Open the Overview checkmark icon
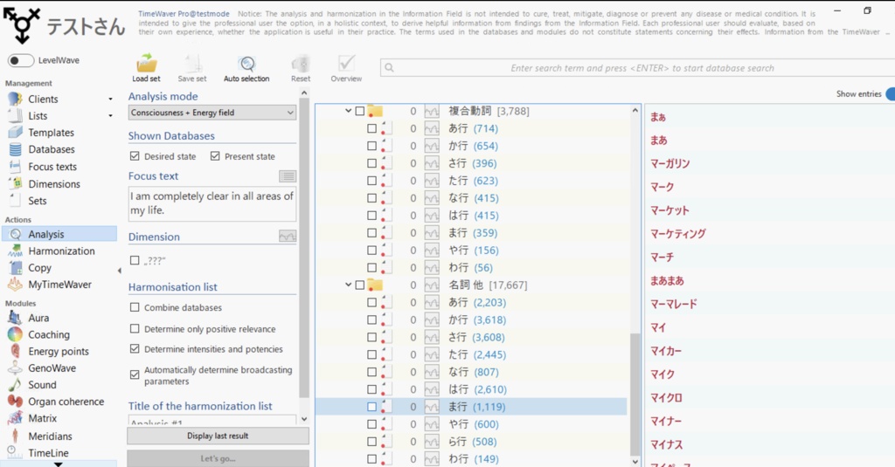The height and width of the screenshot is (467, 895). click(346, 63)
